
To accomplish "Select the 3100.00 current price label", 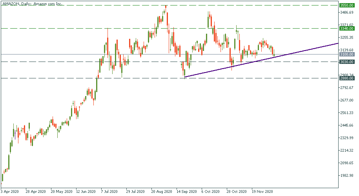I will coord(347,54).
